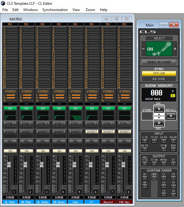Viewport: 184px width, 207px height.
Task: Toggle EQ on HL Main matrix channel
Action: 10,108
